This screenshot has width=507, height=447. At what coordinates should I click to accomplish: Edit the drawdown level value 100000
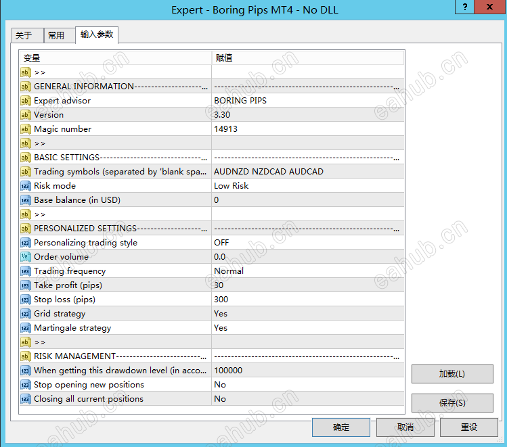point(308,371)
